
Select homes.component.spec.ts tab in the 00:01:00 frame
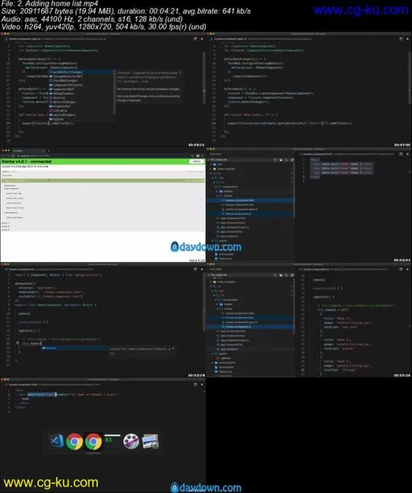[229, 39]
